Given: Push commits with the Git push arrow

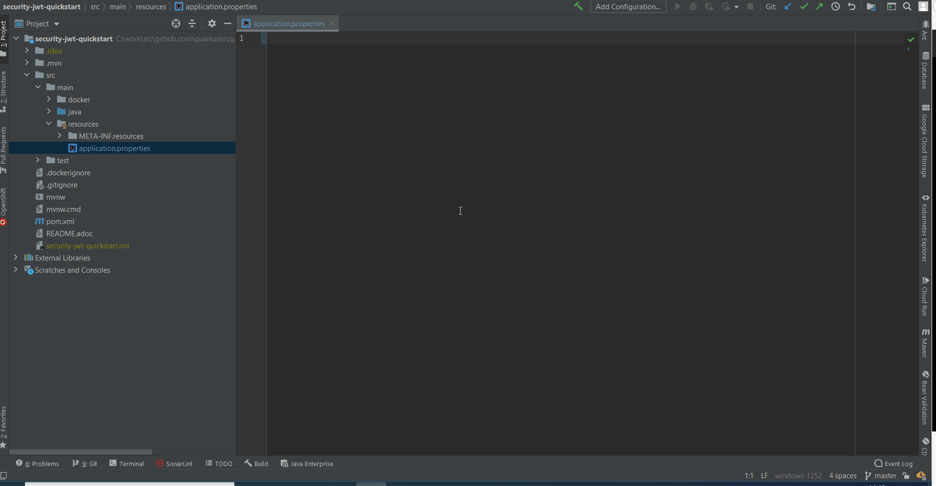Looking at the screenshot, I should [x=819, y=6].
